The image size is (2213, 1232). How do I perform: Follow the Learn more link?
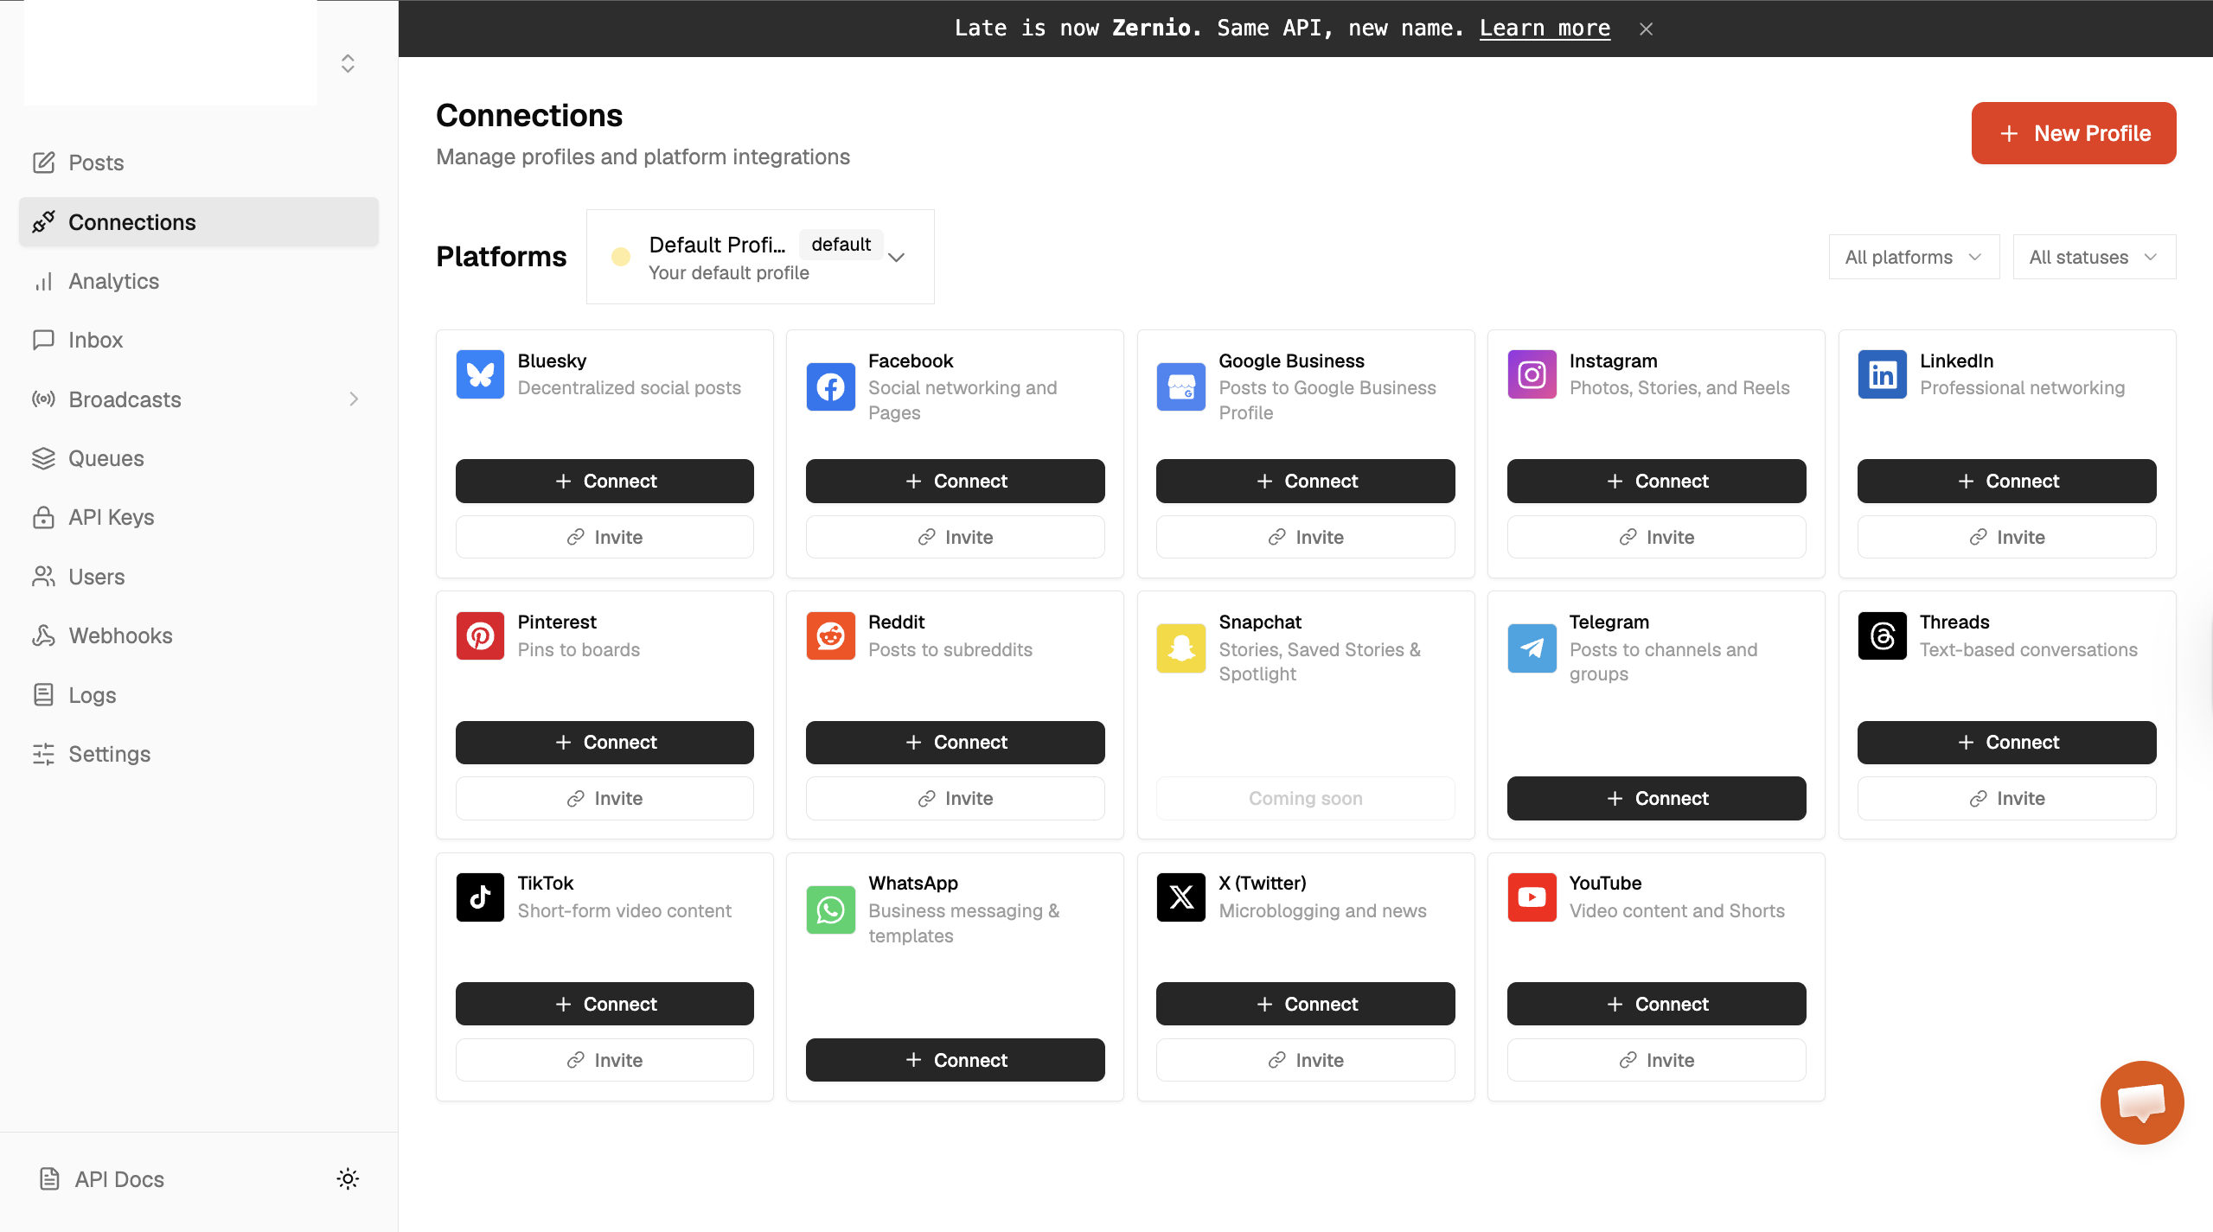coord(1545,29)
